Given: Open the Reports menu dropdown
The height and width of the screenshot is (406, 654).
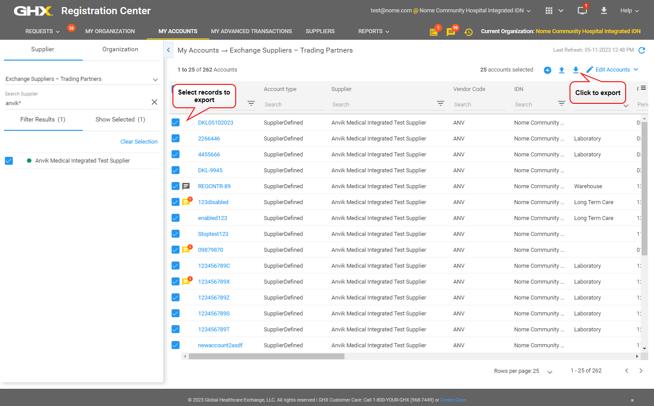Looking at the screenshot, I should click(x=374, y=31).
